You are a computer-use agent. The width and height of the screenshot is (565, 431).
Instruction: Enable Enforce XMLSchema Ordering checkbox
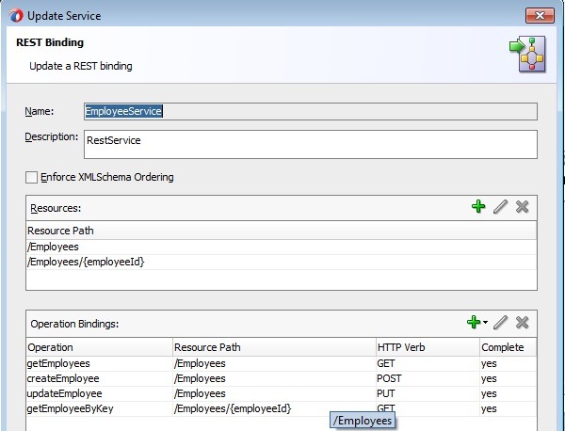(32, 177)
